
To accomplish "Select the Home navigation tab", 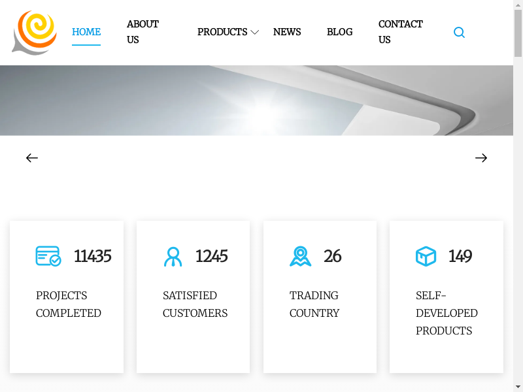I will tap(86, 32).
